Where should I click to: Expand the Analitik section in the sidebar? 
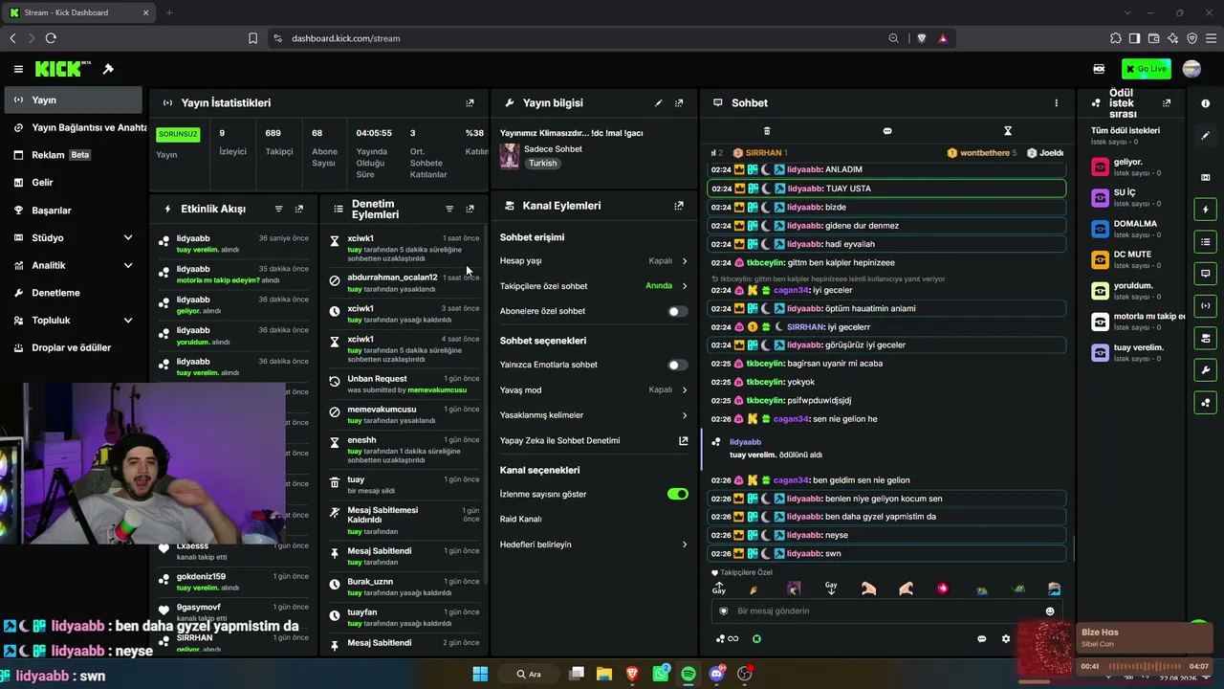pyautogui.click(x=128, y=265)
